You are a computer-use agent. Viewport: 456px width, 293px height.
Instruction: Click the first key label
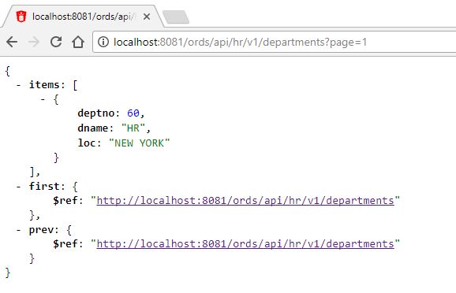click(44, 186)
